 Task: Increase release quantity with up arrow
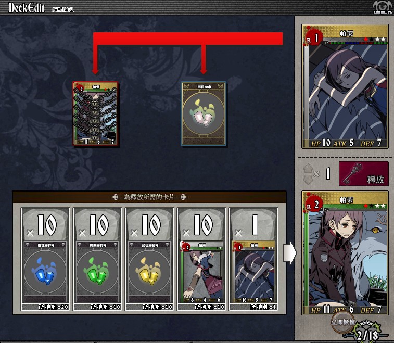[308, 168]
